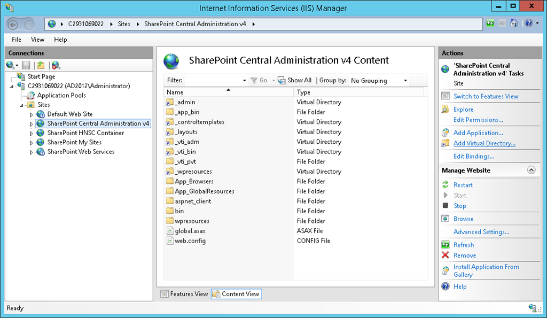This screenshot has height=318, width=547.
Task: Click the Add Virtual Directory link
Action: (x=484, y=143)
